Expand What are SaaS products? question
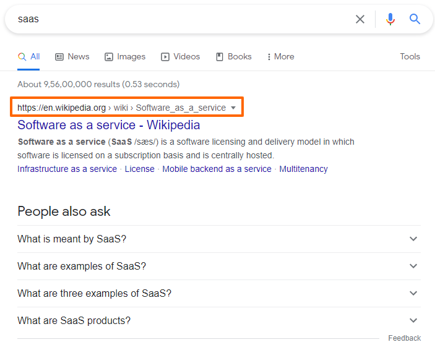Viewport: 435px width, 350px height. (x=219, y=320)
